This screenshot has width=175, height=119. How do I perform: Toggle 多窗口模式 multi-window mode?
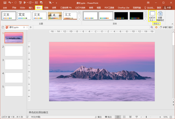(x=166, y=27)
